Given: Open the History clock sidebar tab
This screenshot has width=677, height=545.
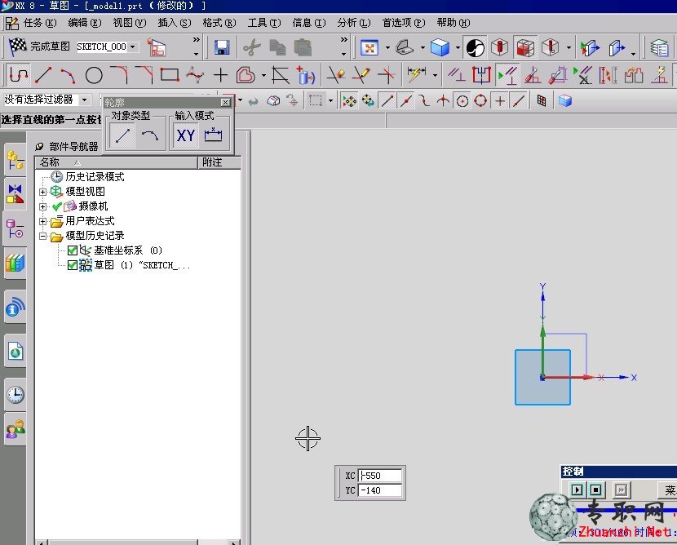Looking at the screenshot, I should pyautogui.click(x=15, y=395).
